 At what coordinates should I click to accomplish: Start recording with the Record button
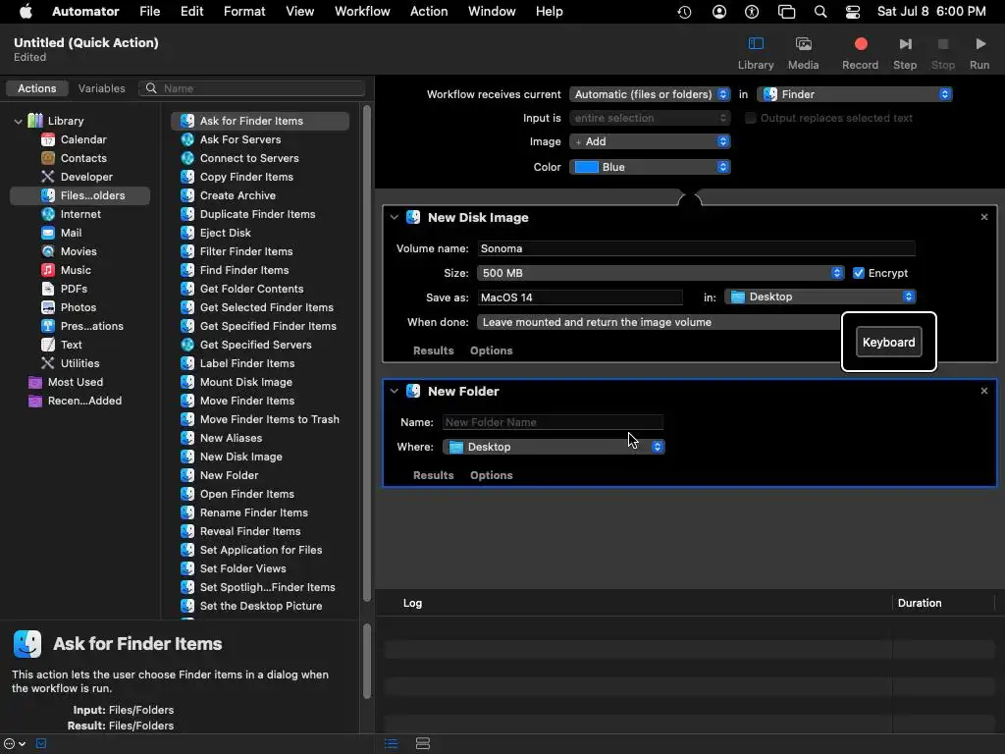860,44
